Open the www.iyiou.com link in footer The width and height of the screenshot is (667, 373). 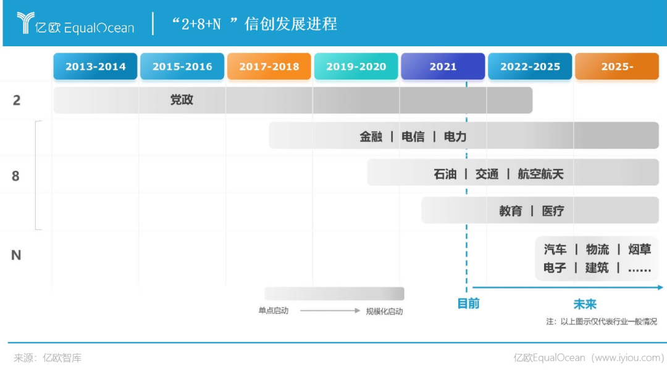point(627,358)
